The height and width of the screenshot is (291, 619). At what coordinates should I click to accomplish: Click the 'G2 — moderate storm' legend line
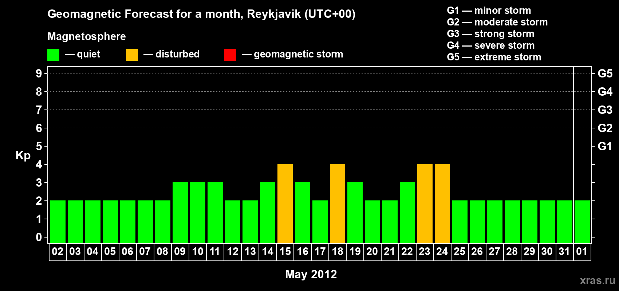tap(497, 22)
